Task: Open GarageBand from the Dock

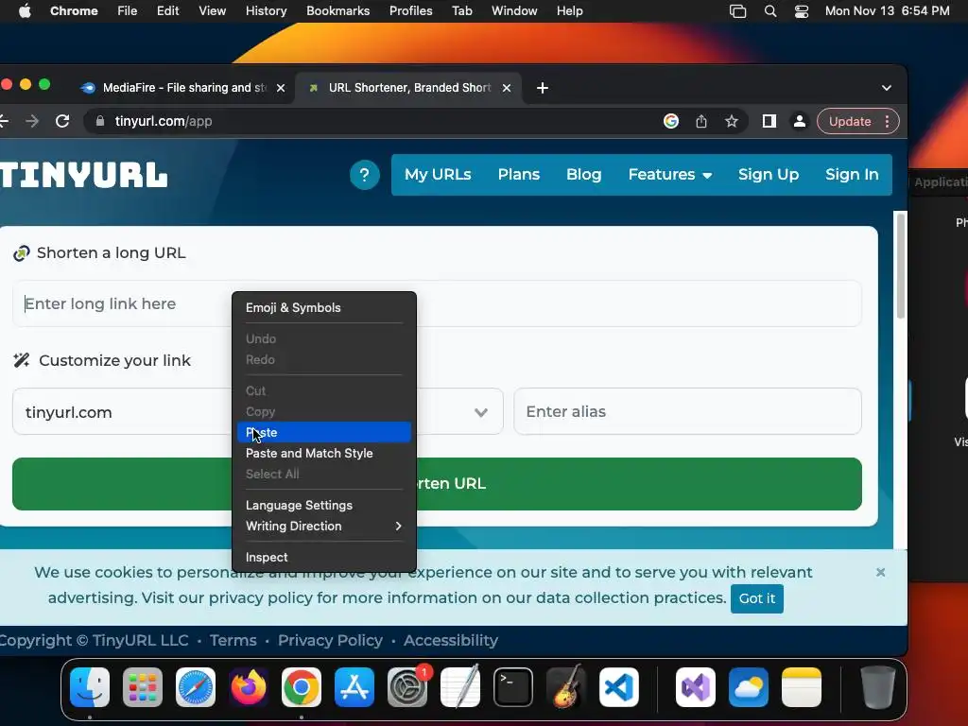Action: tap(566, 687)
